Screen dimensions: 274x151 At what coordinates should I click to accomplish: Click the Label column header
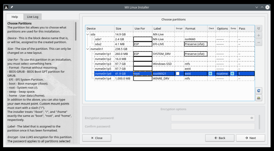163,29
